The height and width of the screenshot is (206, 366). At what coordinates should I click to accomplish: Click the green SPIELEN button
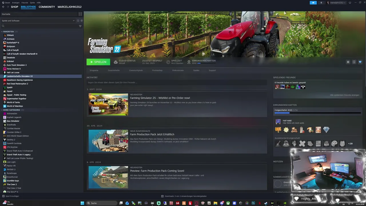pos(98,62)
